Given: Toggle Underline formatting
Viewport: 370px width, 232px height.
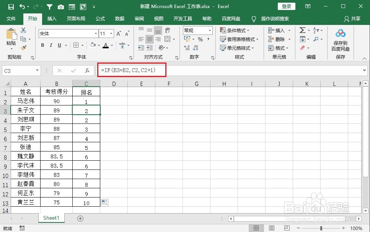Looking at the screenshot, I should click(59, 45).
